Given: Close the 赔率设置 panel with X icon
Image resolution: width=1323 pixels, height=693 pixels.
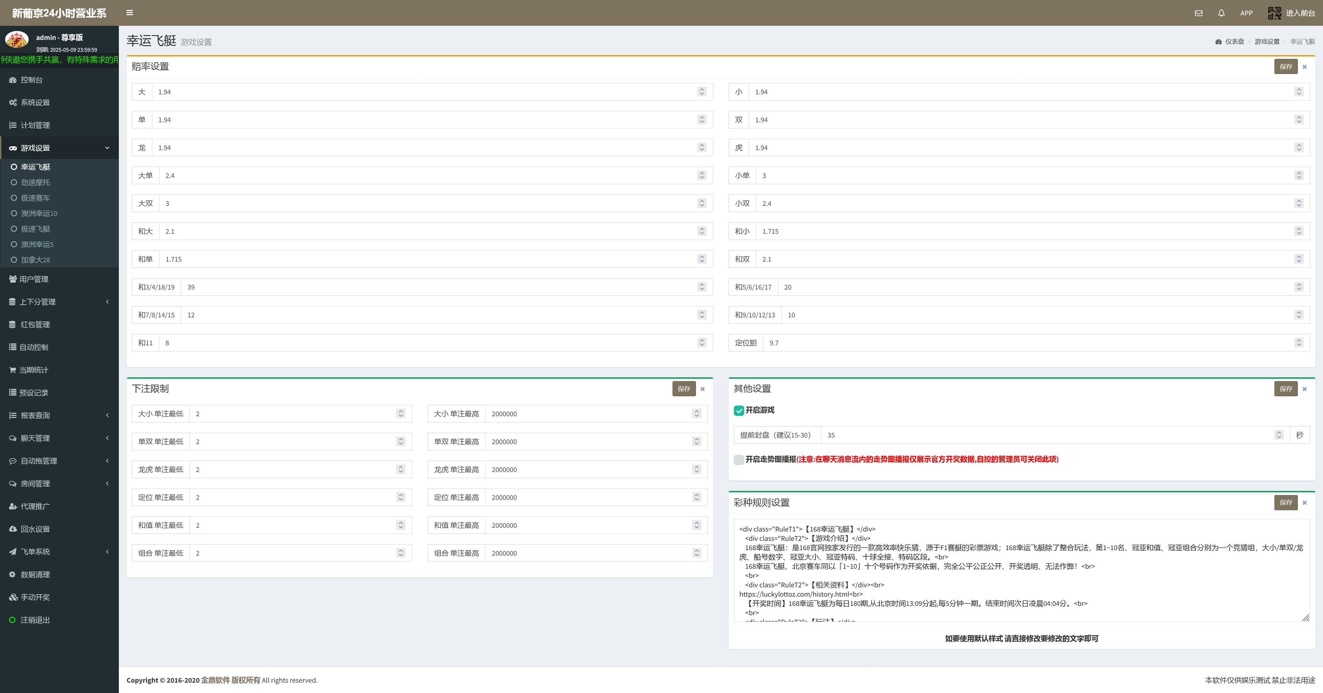Looking at the screenshot, I should click(x=1304, y=67).
